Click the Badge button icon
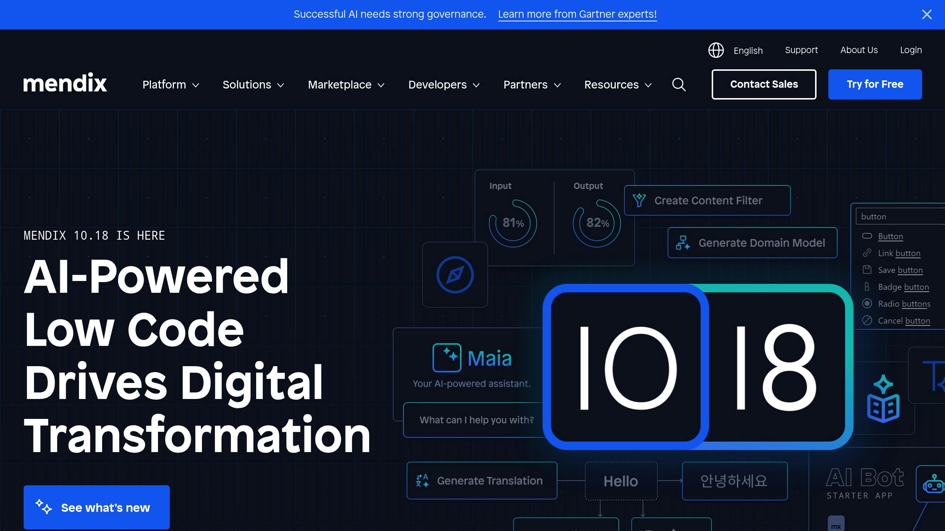This screenshot has height=531, width=945. [x=867, y=287]
